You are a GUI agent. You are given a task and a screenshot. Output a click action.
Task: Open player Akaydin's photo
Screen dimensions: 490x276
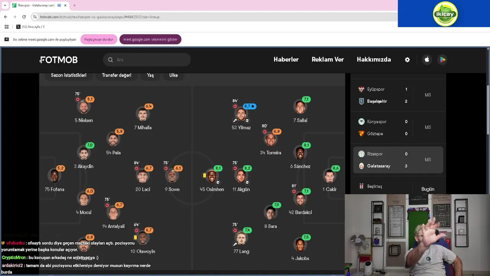(x=83, y=153)
